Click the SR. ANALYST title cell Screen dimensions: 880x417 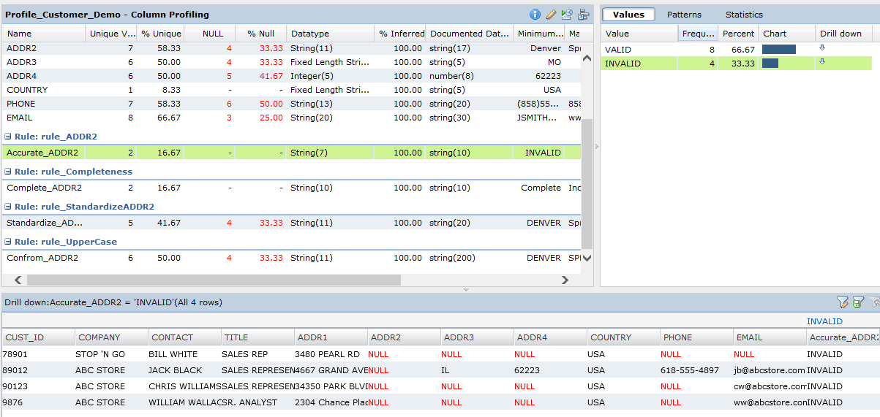pos(257,402)
